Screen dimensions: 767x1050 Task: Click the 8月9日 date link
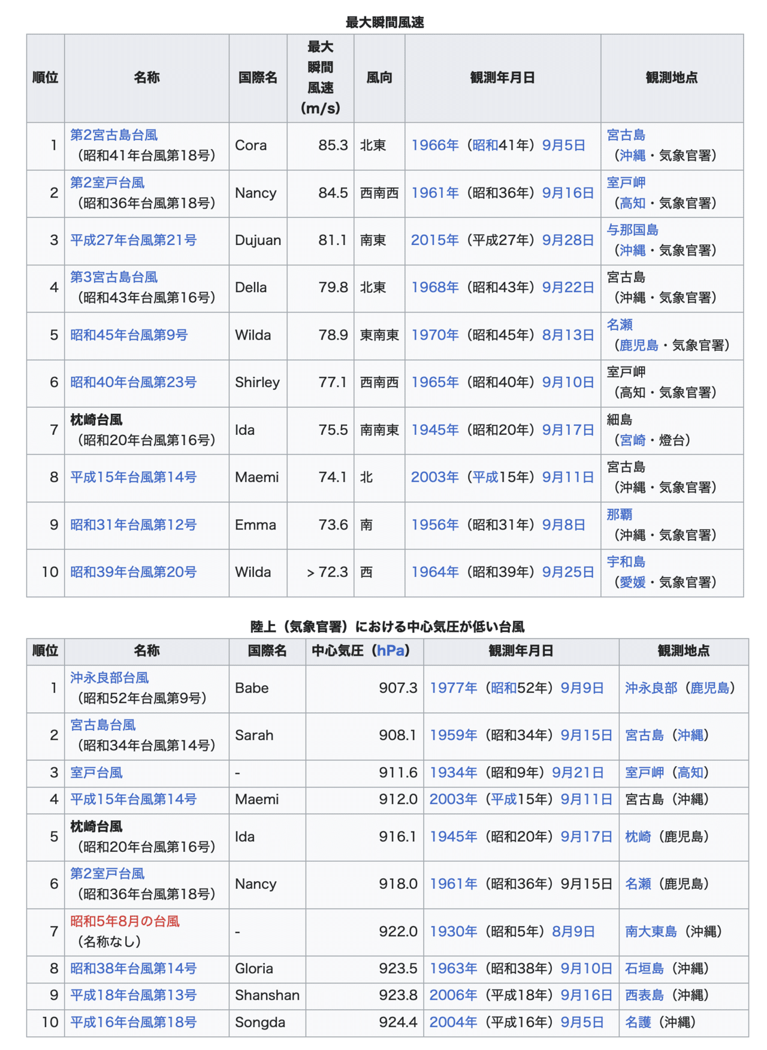tap(573, 931)
